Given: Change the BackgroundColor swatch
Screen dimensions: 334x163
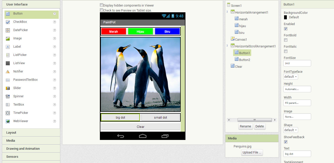Looking at the screenshot, I should [285, 17].
